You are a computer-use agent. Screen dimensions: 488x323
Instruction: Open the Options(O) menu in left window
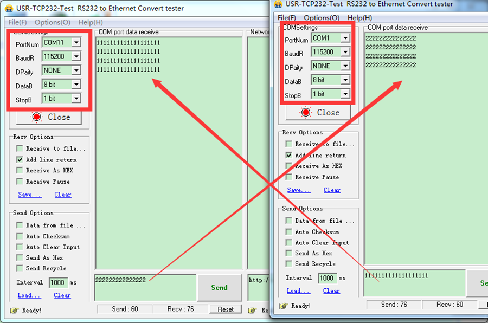(52, 22)
